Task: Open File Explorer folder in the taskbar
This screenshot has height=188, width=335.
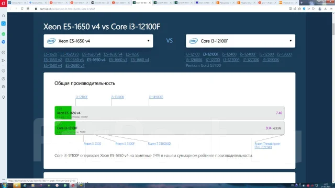Action: tap(17, 185)
